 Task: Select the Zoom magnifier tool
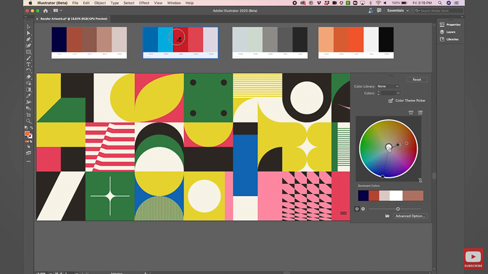click(x=29, y=121)
